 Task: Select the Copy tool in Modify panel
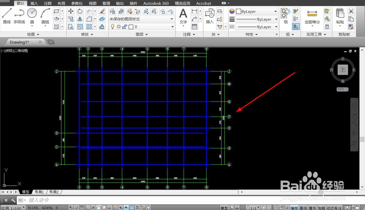click(71, 19)
